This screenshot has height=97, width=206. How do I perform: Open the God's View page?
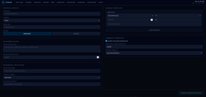pyautogui.click(x=19, y=2)
